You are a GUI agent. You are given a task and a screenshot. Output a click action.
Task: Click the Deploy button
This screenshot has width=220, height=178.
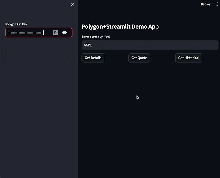(x=205, y=4)
